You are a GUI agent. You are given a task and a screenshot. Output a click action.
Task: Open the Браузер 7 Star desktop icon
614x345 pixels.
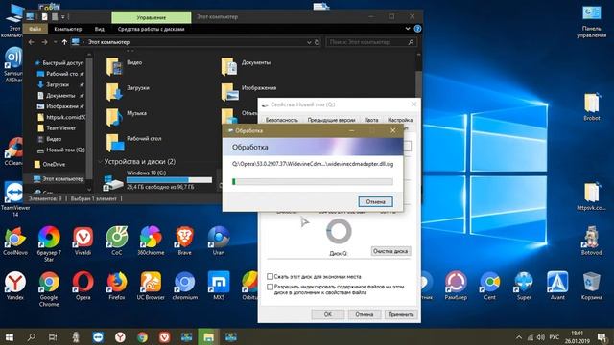[x=49, y=243]
